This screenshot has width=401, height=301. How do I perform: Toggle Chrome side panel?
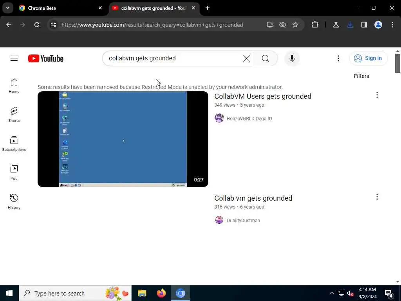pos(364,25)
